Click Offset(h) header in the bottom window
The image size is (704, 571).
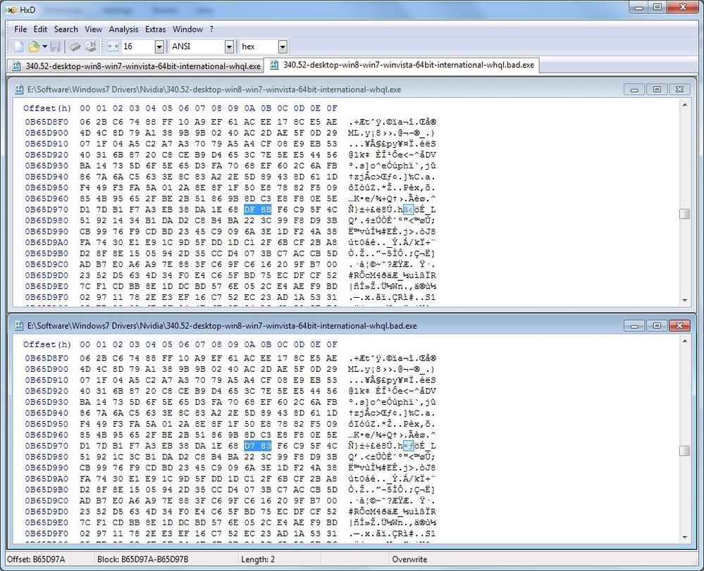47,344
